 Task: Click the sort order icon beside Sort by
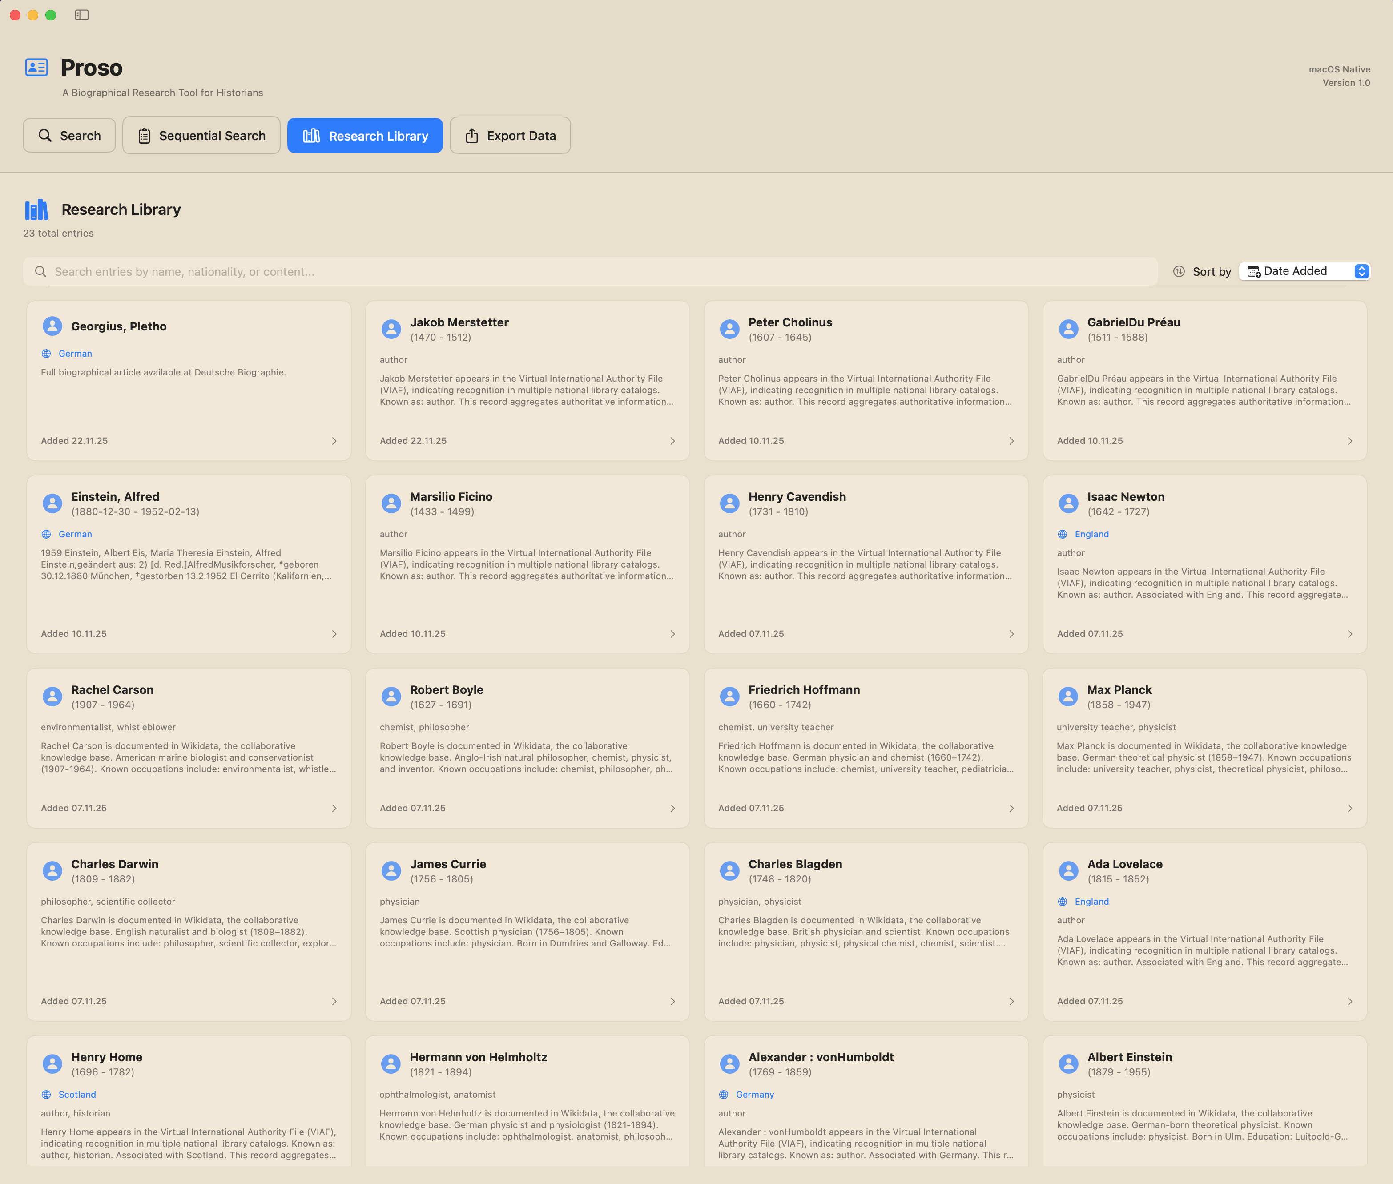coord(1178,271)
